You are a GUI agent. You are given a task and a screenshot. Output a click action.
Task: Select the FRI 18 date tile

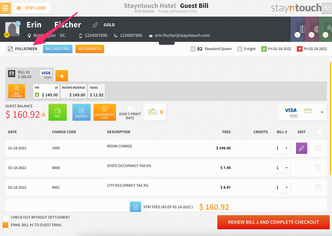[x=46, y=91]
